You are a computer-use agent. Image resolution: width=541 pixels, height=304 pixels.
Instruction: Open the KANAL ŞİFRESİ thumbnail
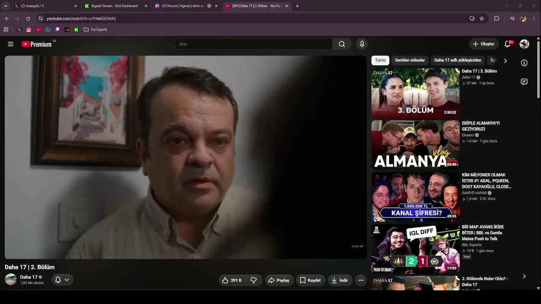(x=415, y=197)
